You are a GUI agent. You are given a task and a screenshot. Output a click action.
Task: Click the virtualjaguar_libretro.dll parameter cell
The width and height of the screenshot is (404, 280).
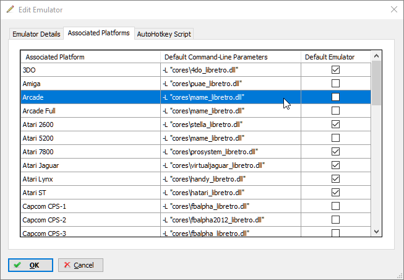pyautogui.click(x=231, y=165)
